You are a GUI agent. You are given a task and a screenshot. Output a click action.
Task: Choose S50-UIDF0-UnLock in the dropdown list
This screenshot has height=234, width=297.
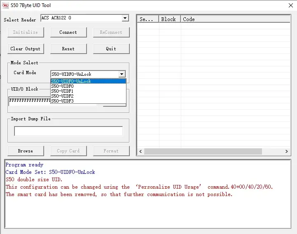88,81
